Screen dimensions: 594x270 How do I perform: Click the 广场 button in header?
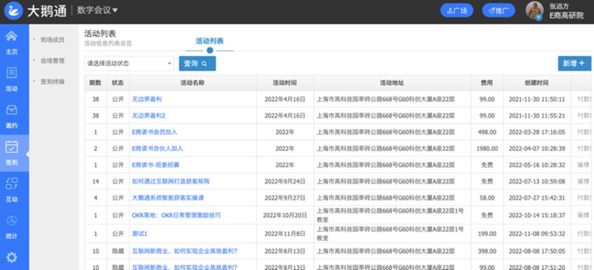[x=457, y=10]
